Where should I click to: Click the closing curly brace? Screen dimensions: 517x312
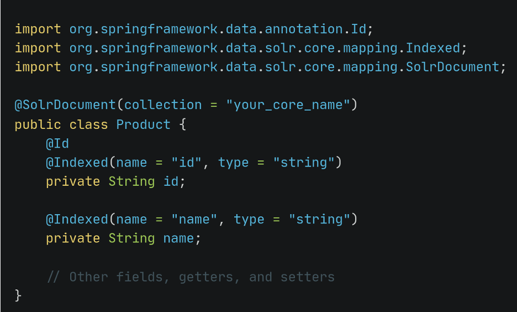pyautogui.click(x=18, y=295)
